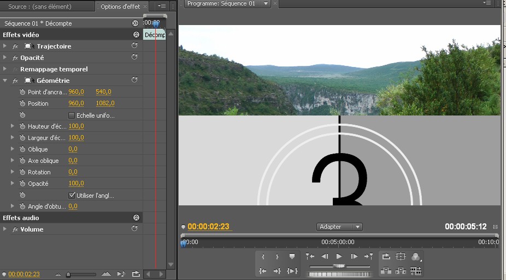Toggle animation stopwatch for Position
The image size is (506, 280).
(22, 104)
